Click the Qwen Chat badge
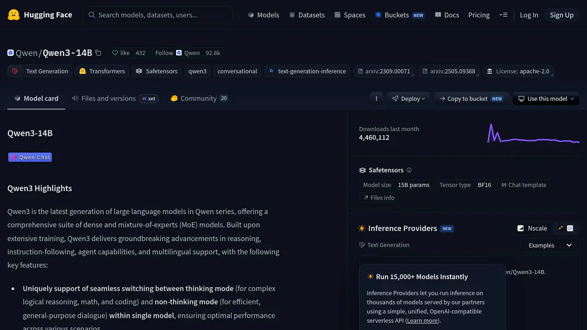Image resolution: width=587 pixels, height=330 pixels. [30, 157]
